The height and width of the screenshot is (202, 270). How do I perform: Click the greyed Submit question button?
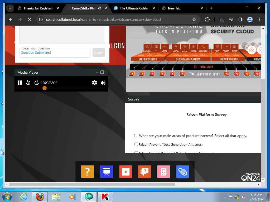tap(99, 53)
